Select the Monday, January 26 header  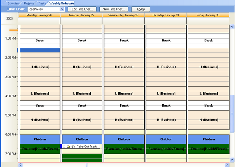click(39, 15)
